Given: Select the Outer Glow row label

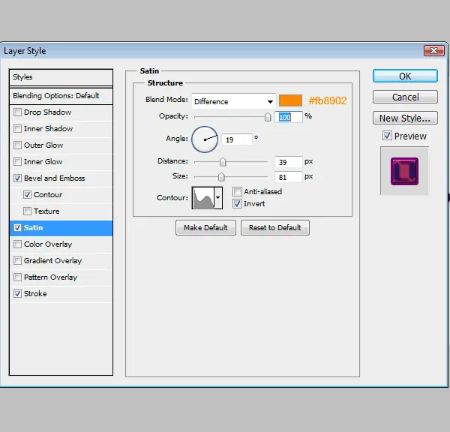Looking at the screenshot, I should pyautogui.click(x=43, y=145).
